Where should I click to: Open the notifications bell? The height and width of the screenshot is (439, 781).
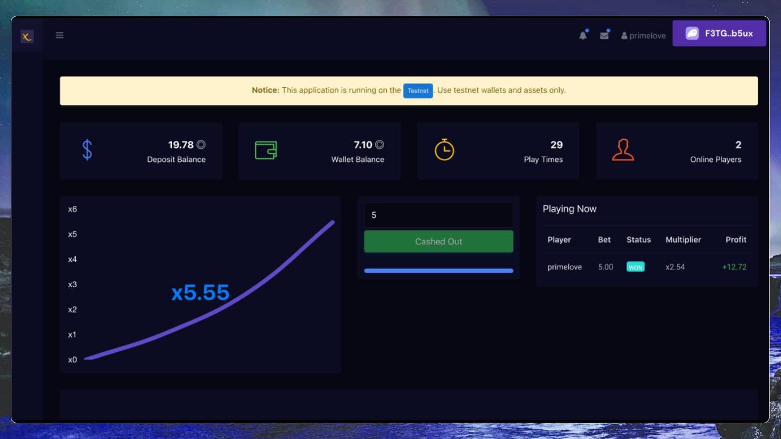[x=583, y=36]
